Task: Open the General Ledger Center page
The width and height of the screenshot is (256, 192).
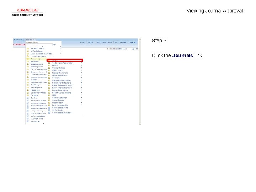Action: click(60, 108)
